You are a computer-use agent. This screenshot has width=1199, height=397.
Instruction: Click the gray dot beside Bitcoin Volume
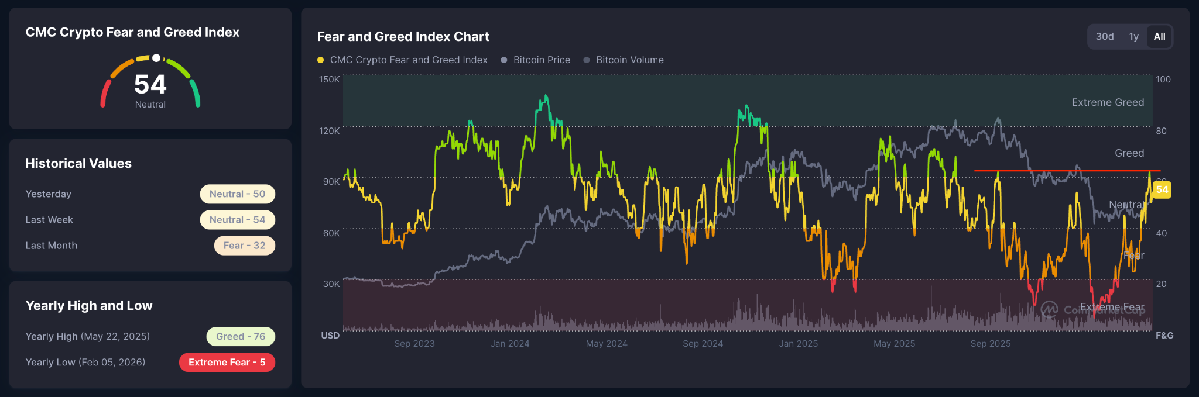pos(587,60)
